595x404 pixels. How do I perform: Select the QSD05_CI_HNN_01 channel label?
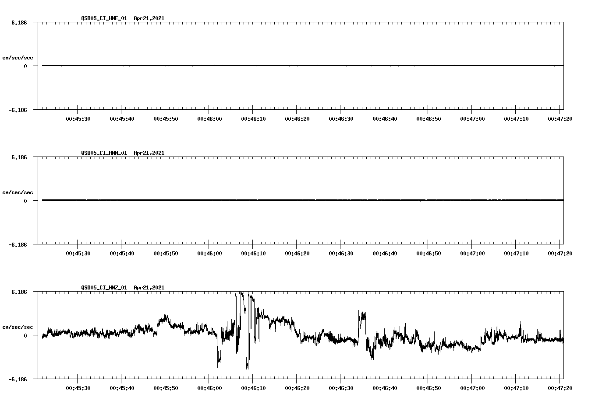104,153
